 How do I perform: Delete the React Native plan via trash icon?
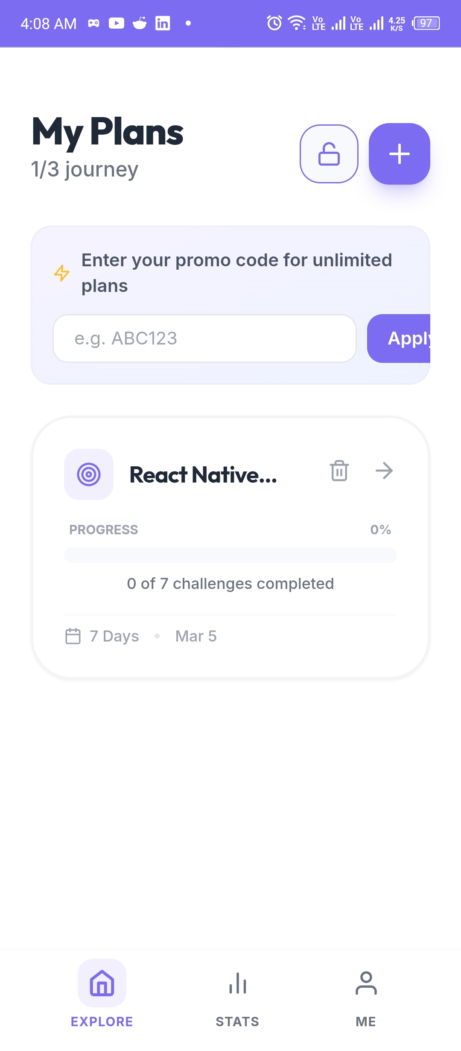coord(339,471)
